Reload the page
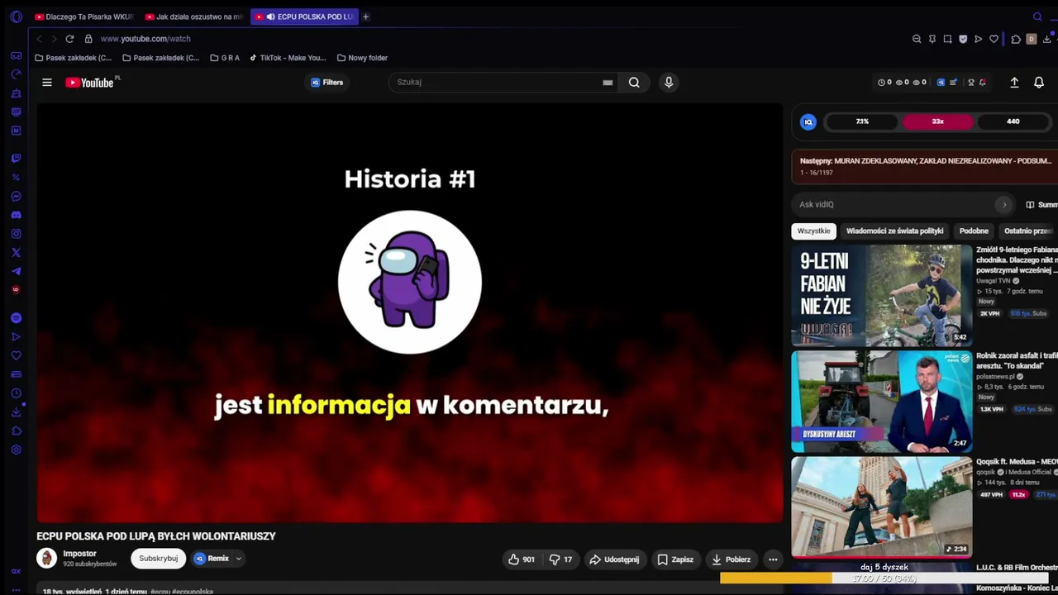Viewport: 1058px width, 595px height. point(69,39)
